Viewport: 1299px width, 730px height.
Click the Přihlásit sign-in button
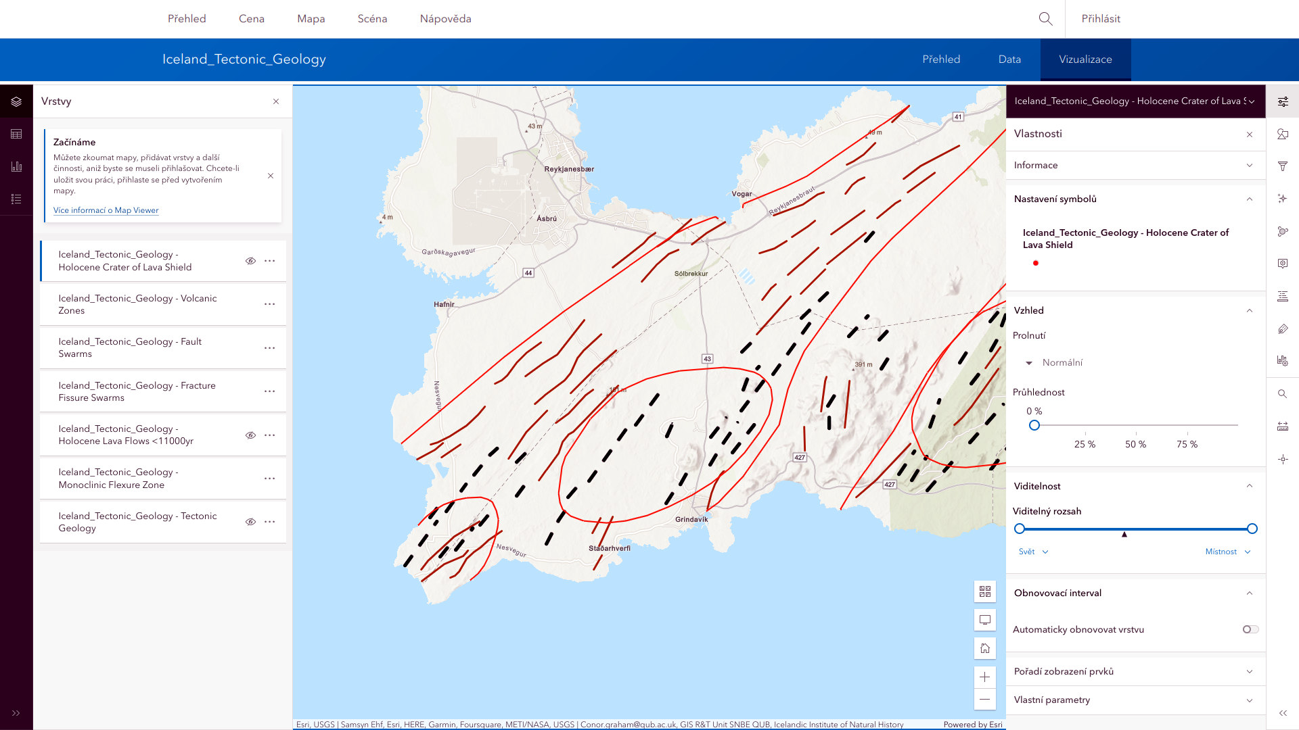pyautogui.click(x=1101, y=19)
